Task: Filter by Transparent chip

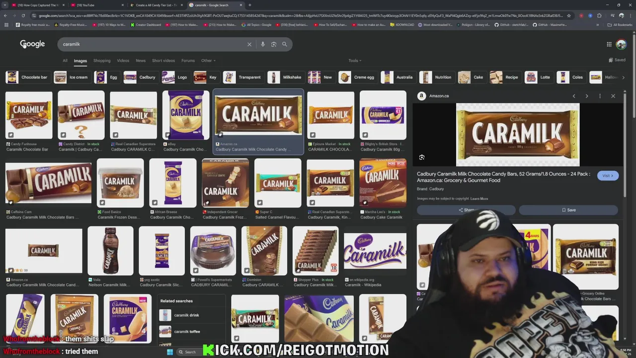Action: coord(243,77)
